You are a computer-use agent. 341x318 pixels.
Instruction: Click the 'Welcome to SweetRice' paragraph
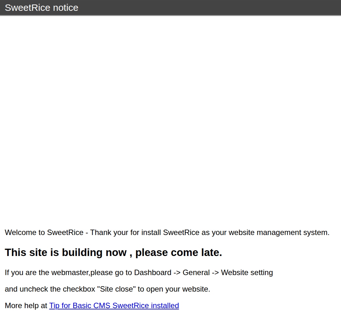click(167, 232)
